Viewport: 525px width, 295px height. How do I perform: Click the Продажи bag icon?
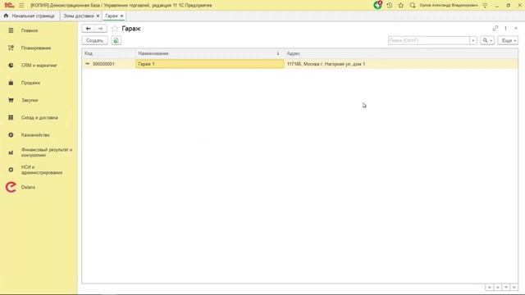11,83
